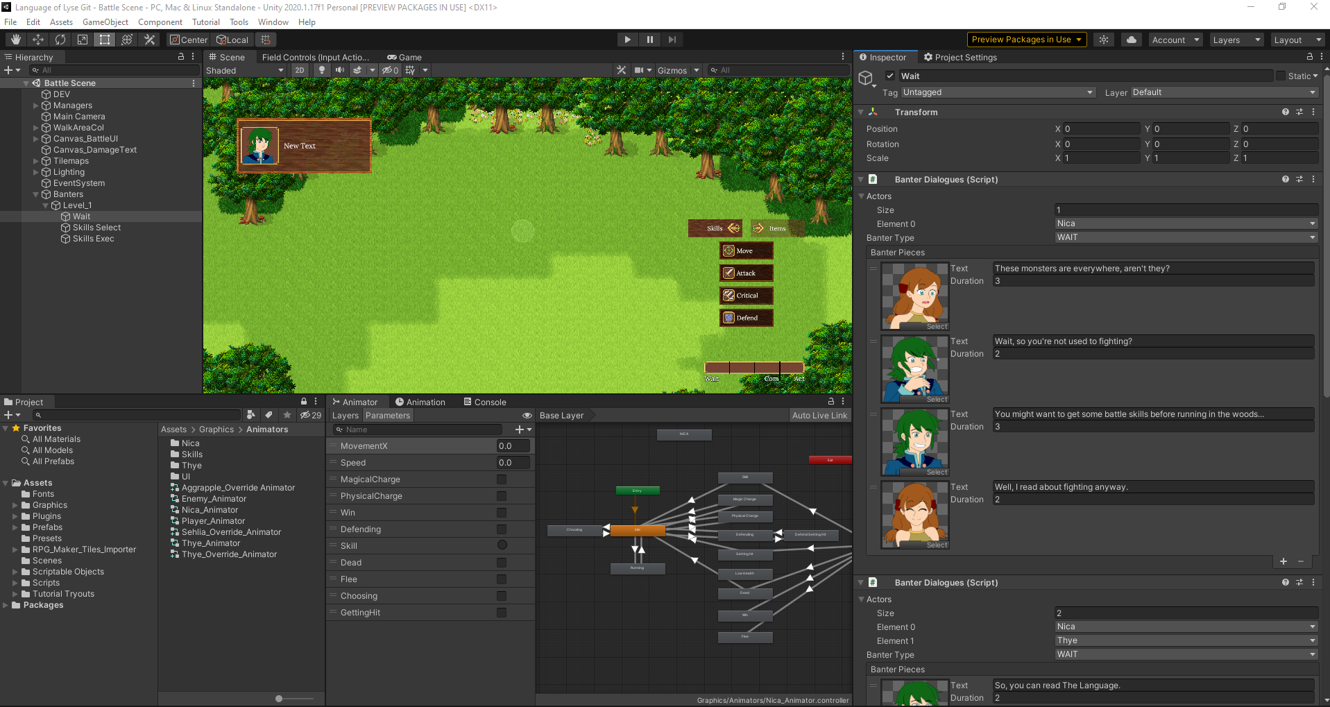This screenshot has width=1330, height=707.
Task: Select the Rect tool
Action: [105, 40]
